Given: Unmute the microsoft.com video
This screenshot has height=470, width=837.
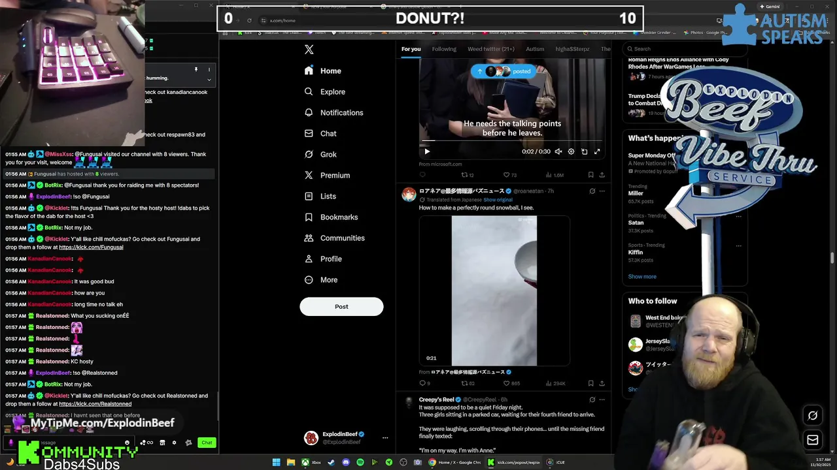Looking at the screenshot, I should [558, 151].
